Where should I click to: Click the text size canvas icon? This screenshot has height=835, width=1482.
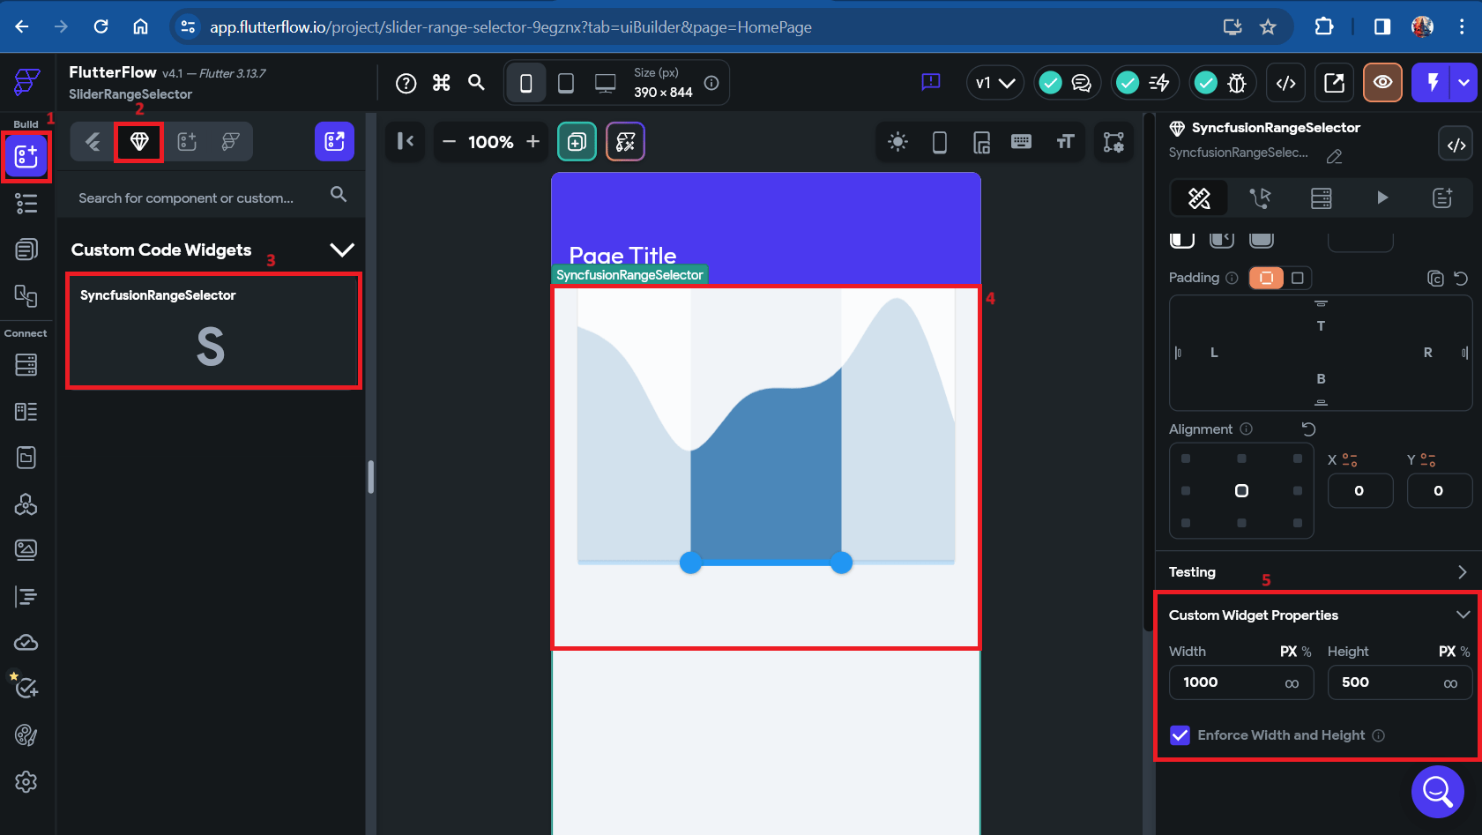coord(1065,142)
